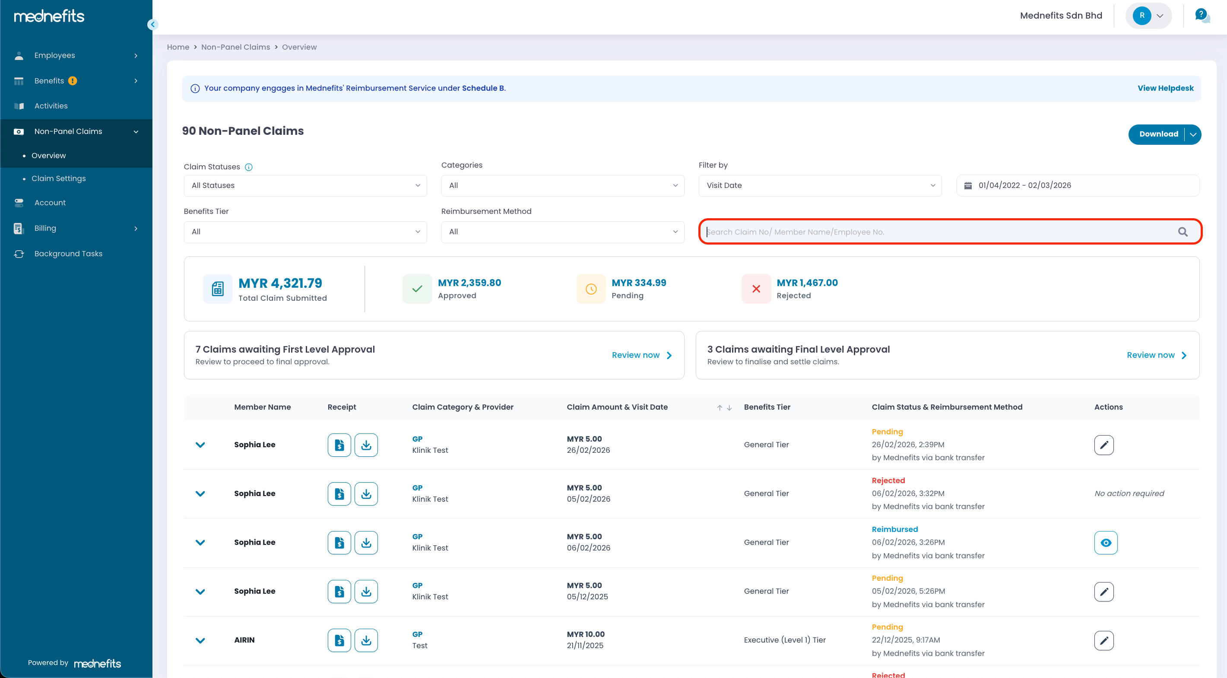Click edit pencil icon on first Pending claim
The height and width of the screenshot is (678, 1227).
(1103, 445)
